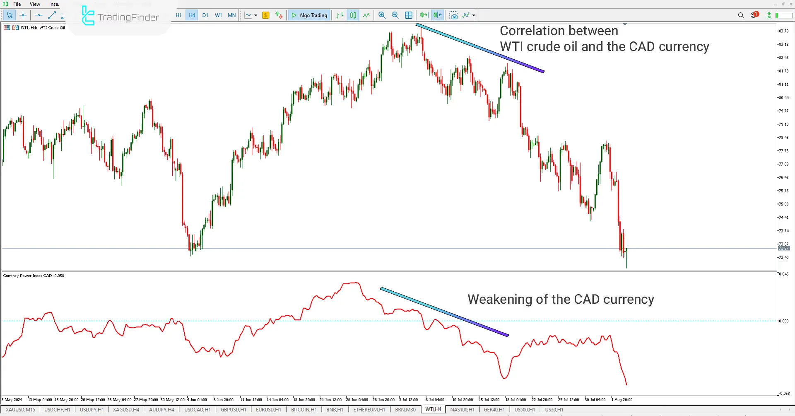
Task: Open the View menu
Action: tap(35, 4)
